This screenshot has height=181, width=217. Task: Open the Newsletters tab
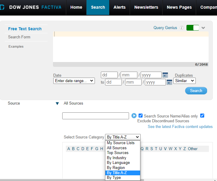(146, 7)
